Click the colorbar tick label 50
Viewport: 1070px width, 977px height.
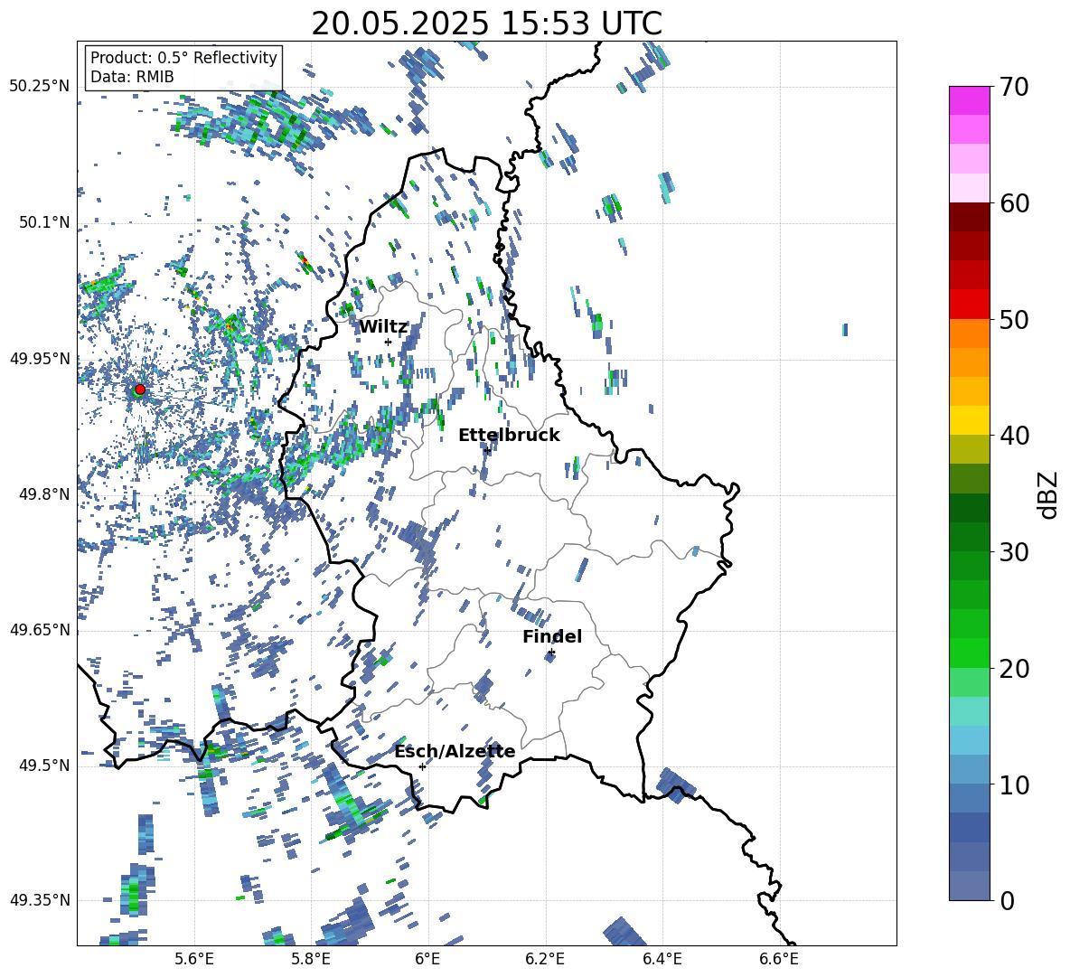pyautogui.click(x=1014, y=319)
